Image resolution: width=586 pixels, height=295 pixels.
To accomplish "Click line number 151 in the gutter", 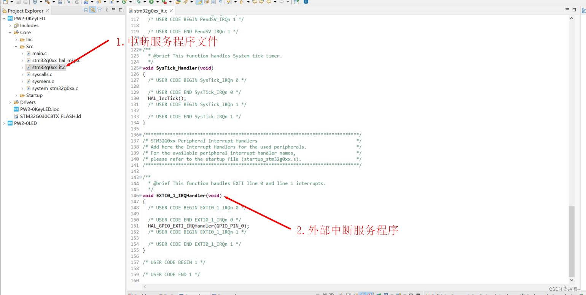I will click(x=135, y=226).
